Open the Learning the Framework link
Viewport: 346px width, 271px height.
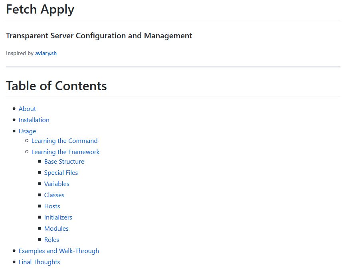pos(66,152)
